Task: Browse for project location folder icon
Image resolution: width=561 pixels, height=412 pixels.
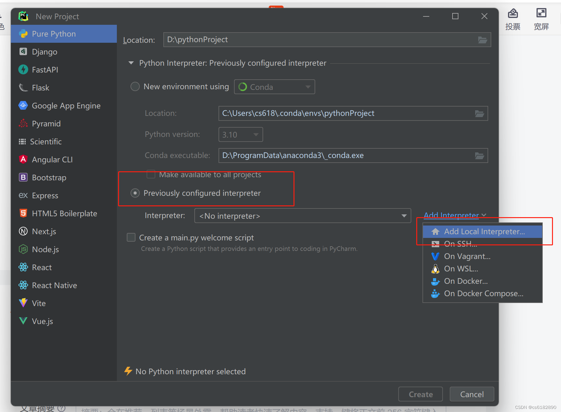Action: [483, 40]
